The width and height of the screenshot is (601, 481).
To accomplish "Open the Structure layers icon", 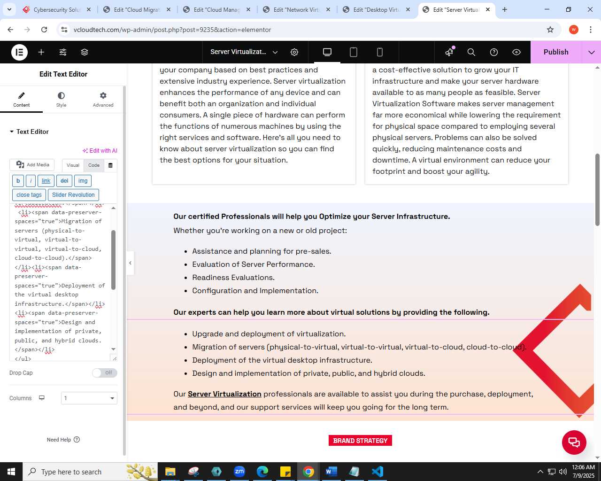I will pos(85,52).
